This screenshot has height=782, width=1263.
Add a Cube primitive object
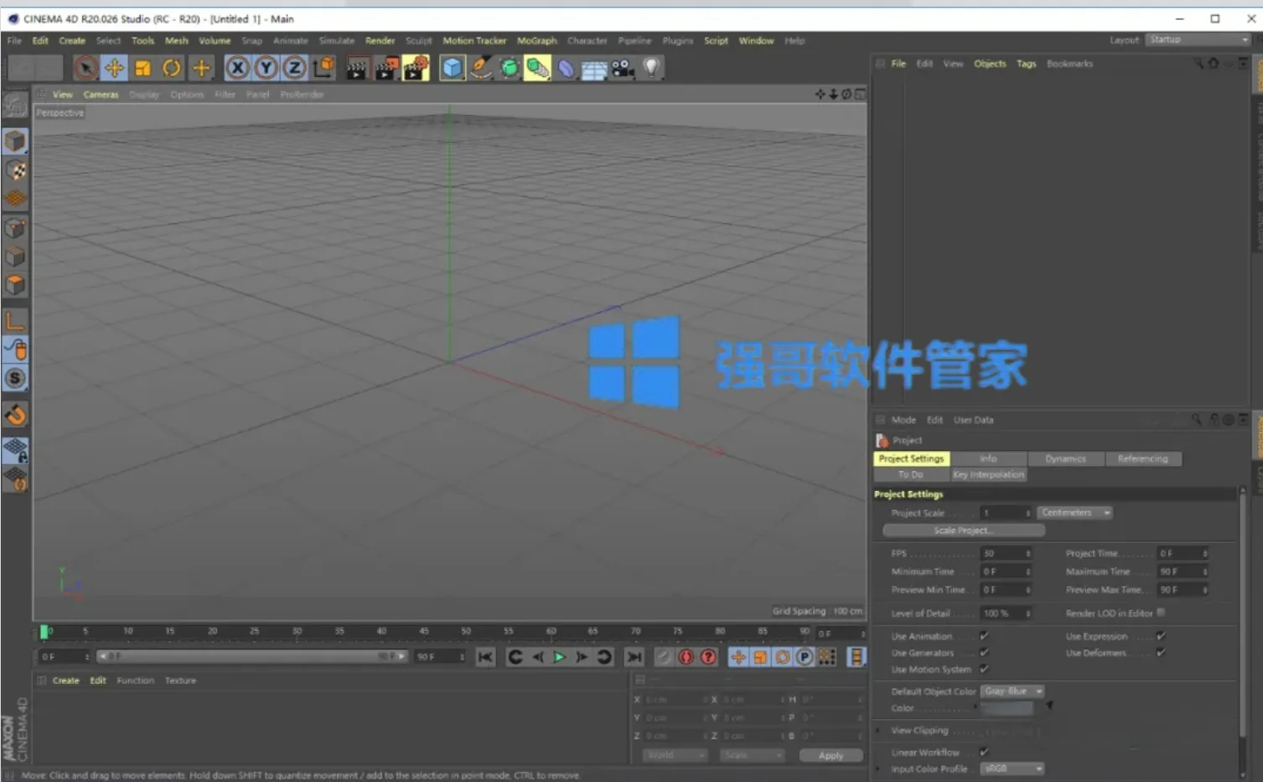(x=453, y=68)
